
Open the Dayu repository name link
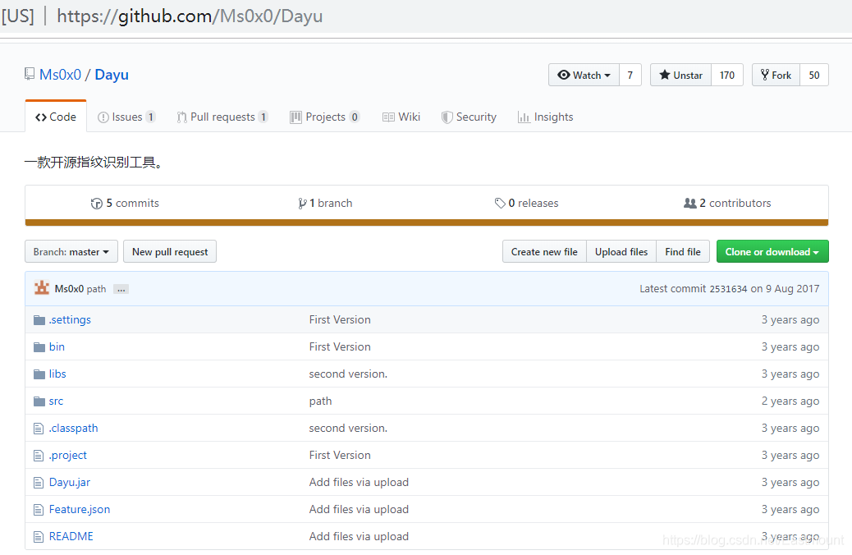point(112,75)
